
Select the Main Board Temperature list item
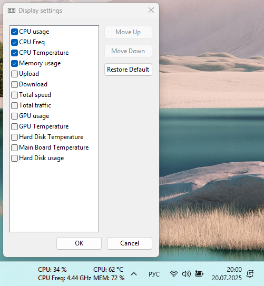coord(54,147)
